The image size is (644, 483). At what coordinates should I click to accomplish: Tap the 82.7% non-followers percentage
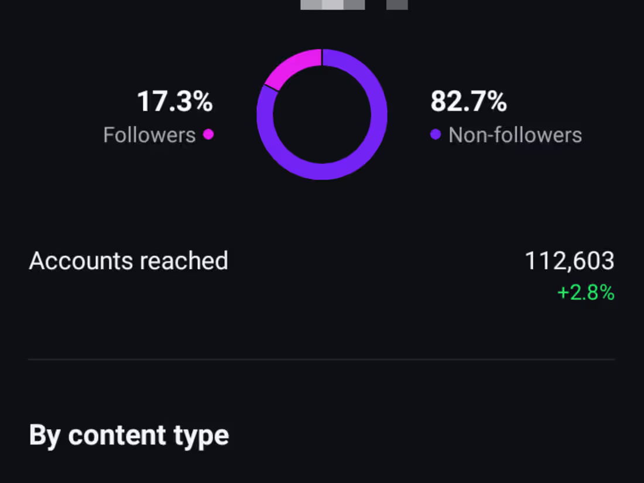[x=468, y=101]
